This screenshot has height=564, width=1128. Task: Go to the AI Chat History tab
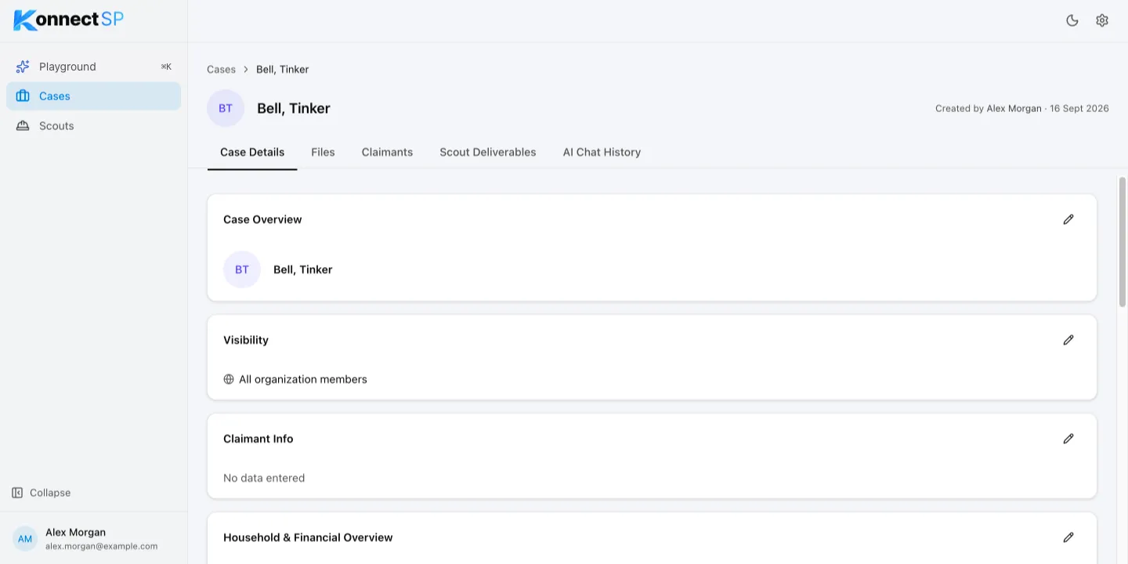pyautogui.click(x=602, y=152)
